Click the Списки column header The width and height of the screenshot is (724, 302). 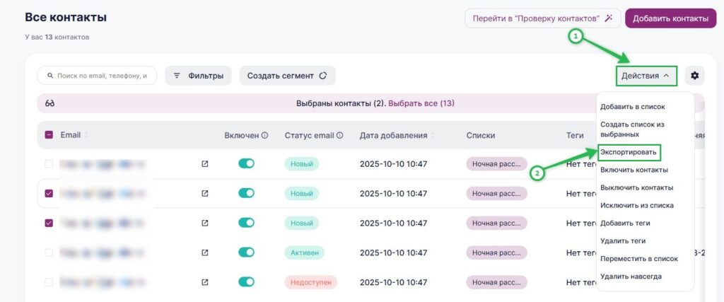pyautogui.click(x=481, y=135)
